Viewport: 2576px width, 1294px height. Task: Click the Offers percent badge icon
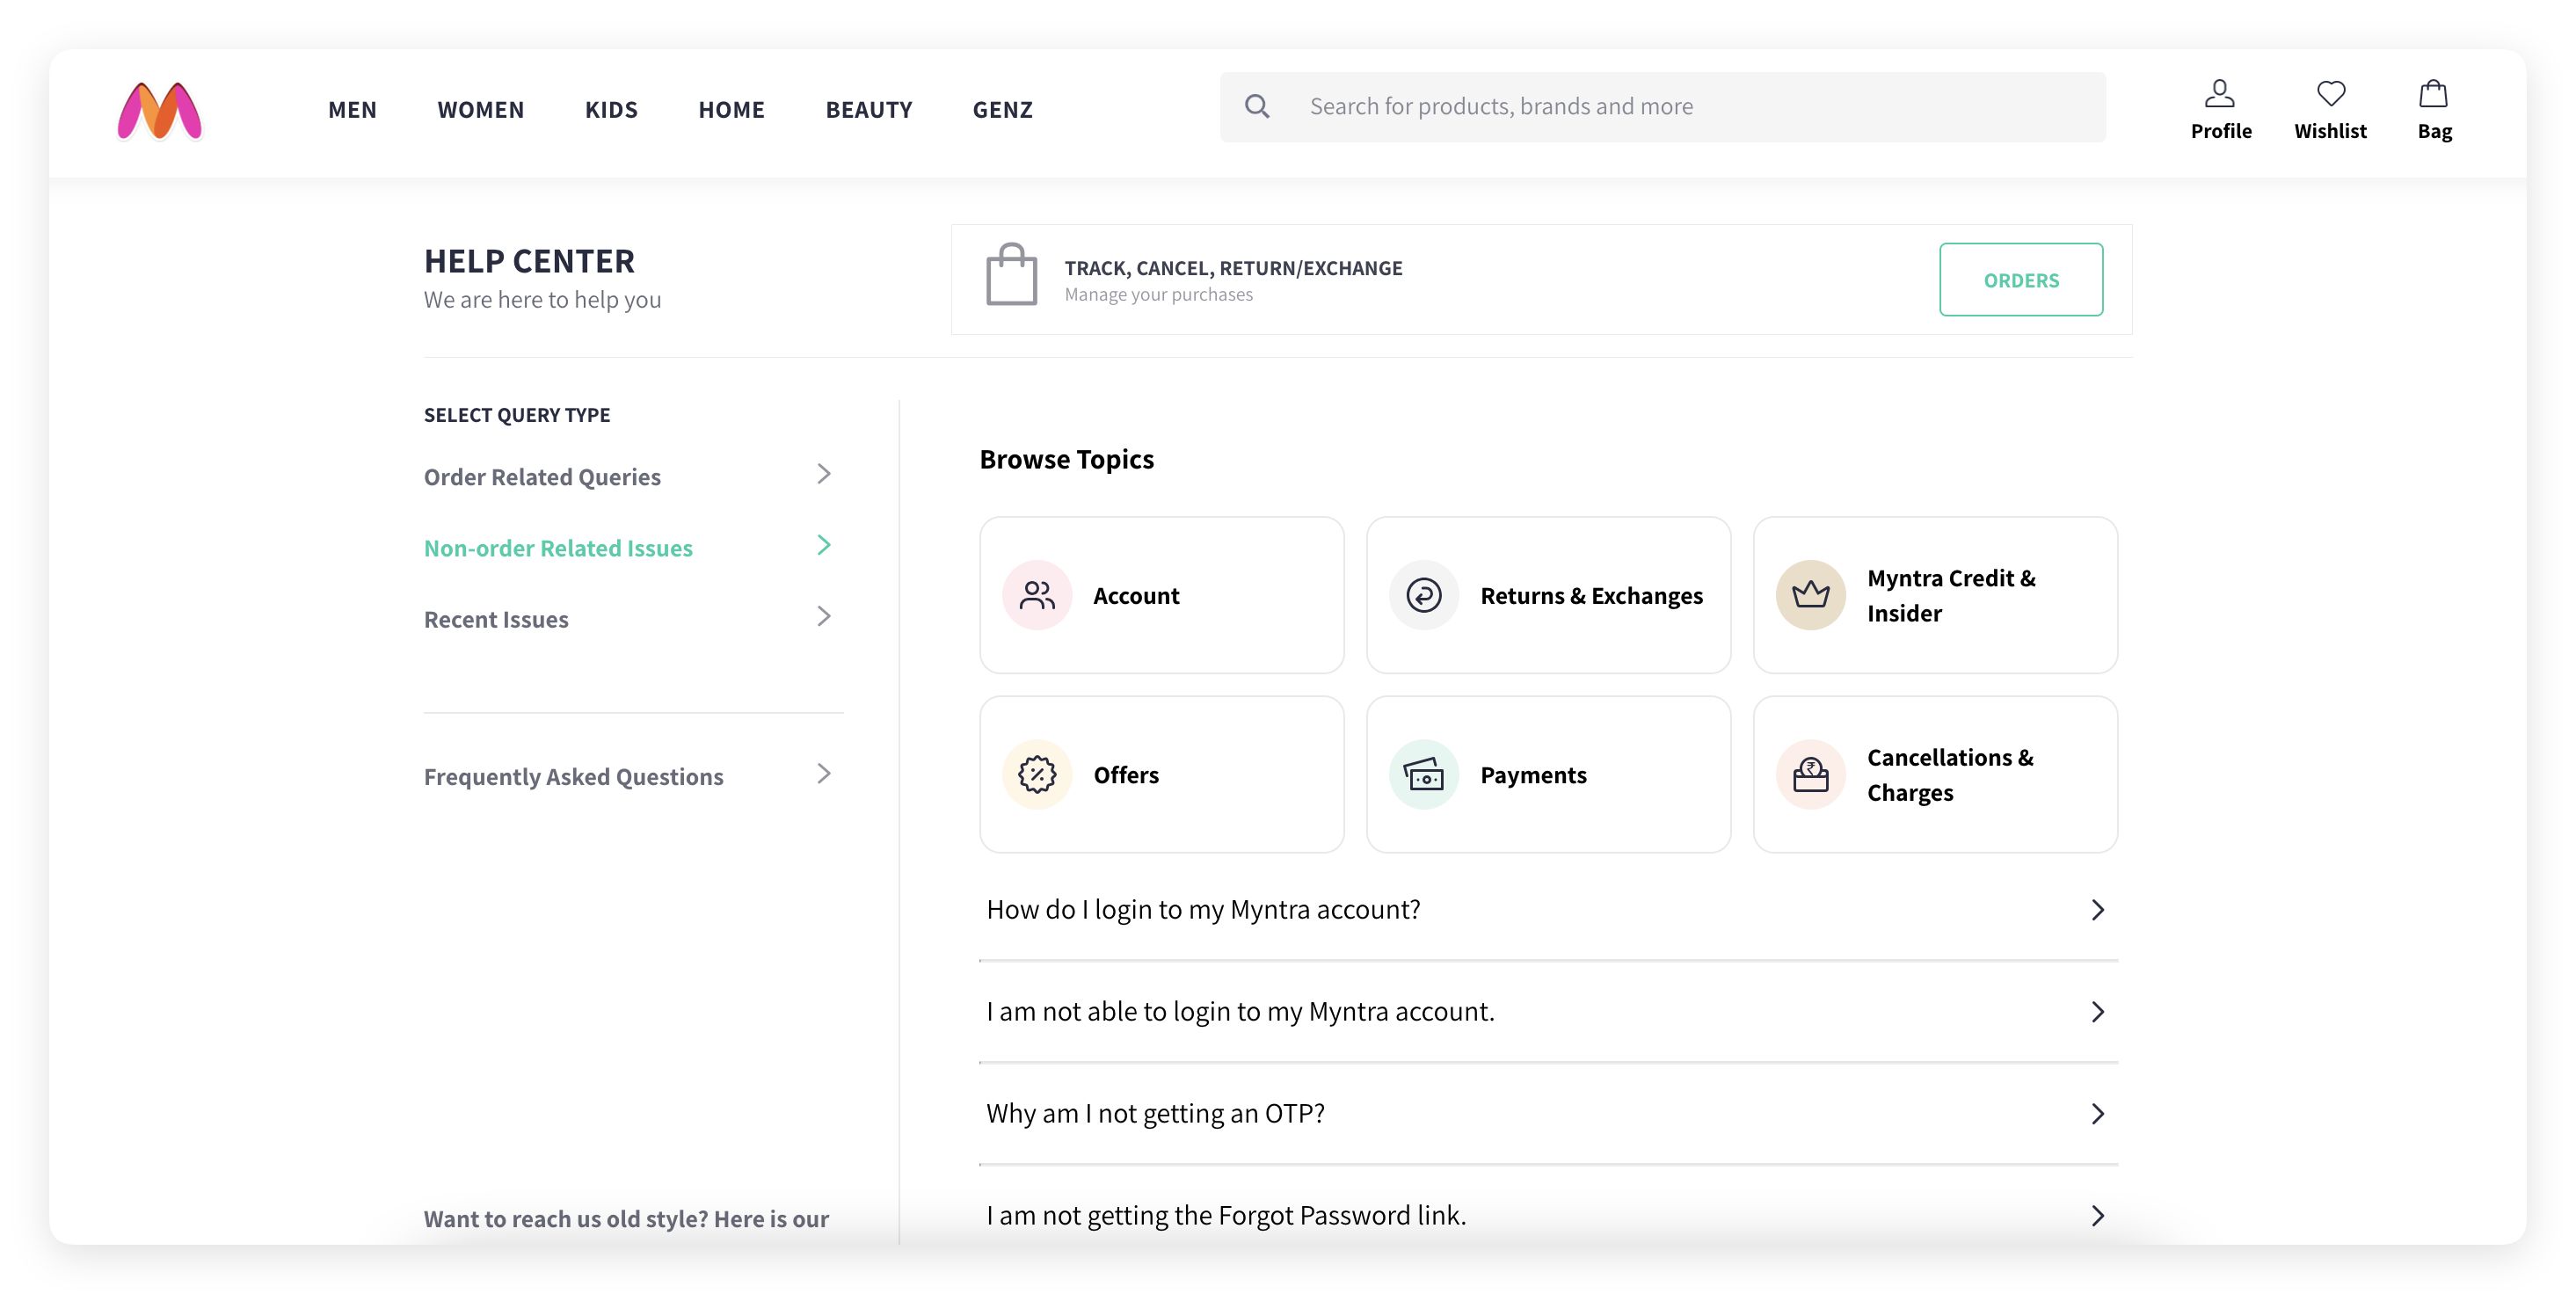(1037, 774)
